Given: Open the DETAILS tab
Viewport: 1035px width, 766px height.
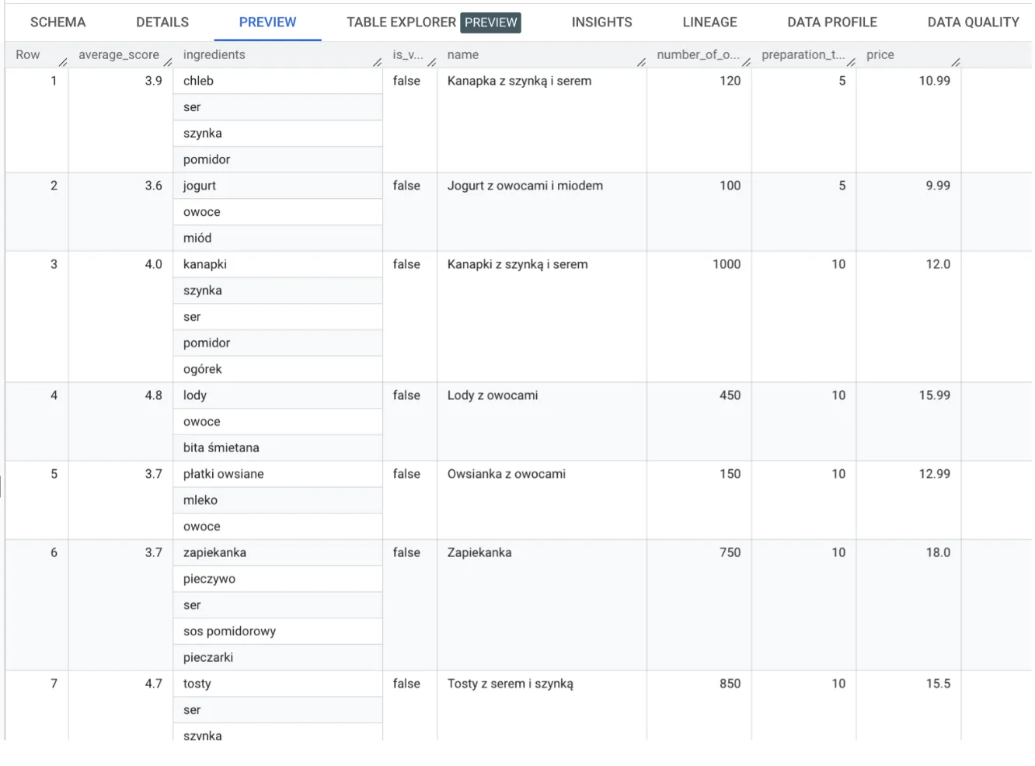Looking at the screenshot, I should click(x=162, y=23).
